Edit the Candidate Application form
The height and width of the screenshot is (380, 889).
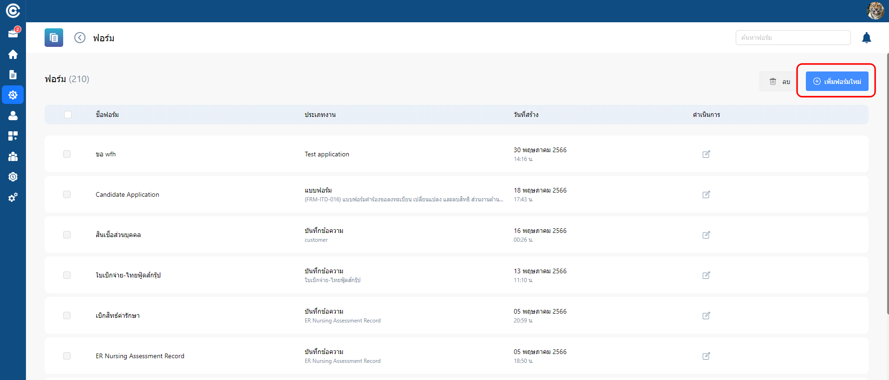coord(706,194)
